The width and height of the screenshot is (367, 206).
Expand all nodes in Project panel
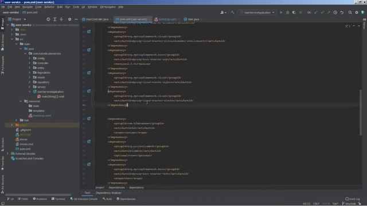coord(55,19)
